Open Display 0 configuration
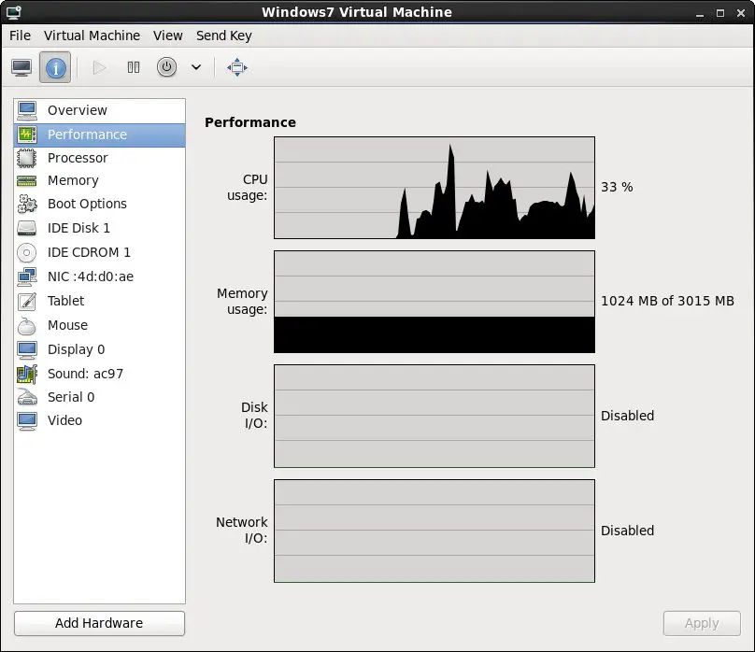This screenshot has width=755, height=652. tap(75, 349)
